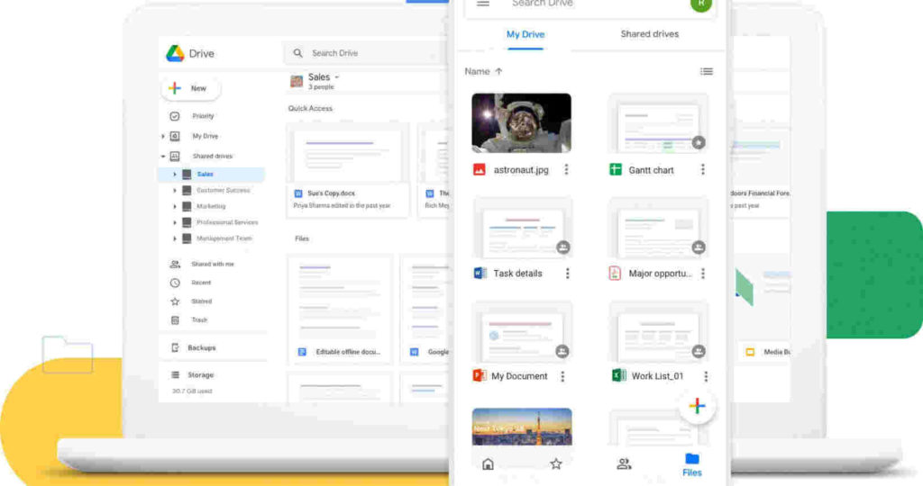Open My Drive in the laptop sidebar
Screen dimensions: 923x486
pos(205,136)
